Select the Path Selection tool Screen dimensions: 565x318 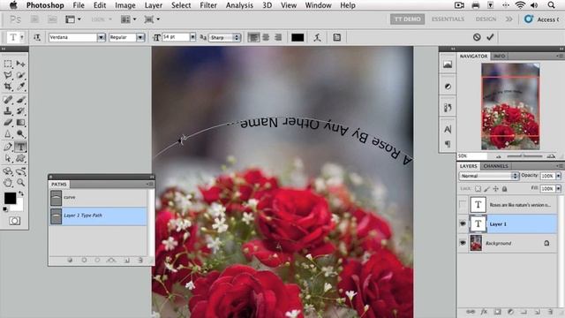tap(8, 158)
